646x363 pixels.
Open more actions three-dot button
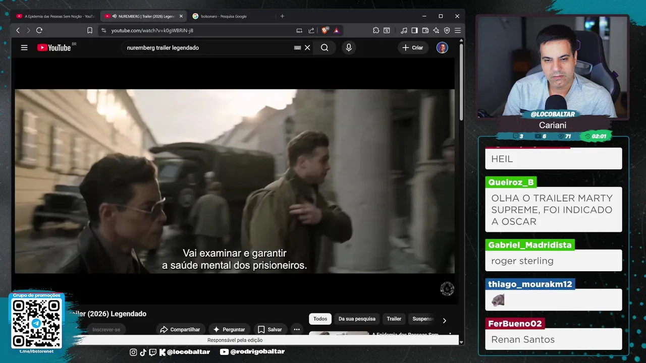click(297, 329)
